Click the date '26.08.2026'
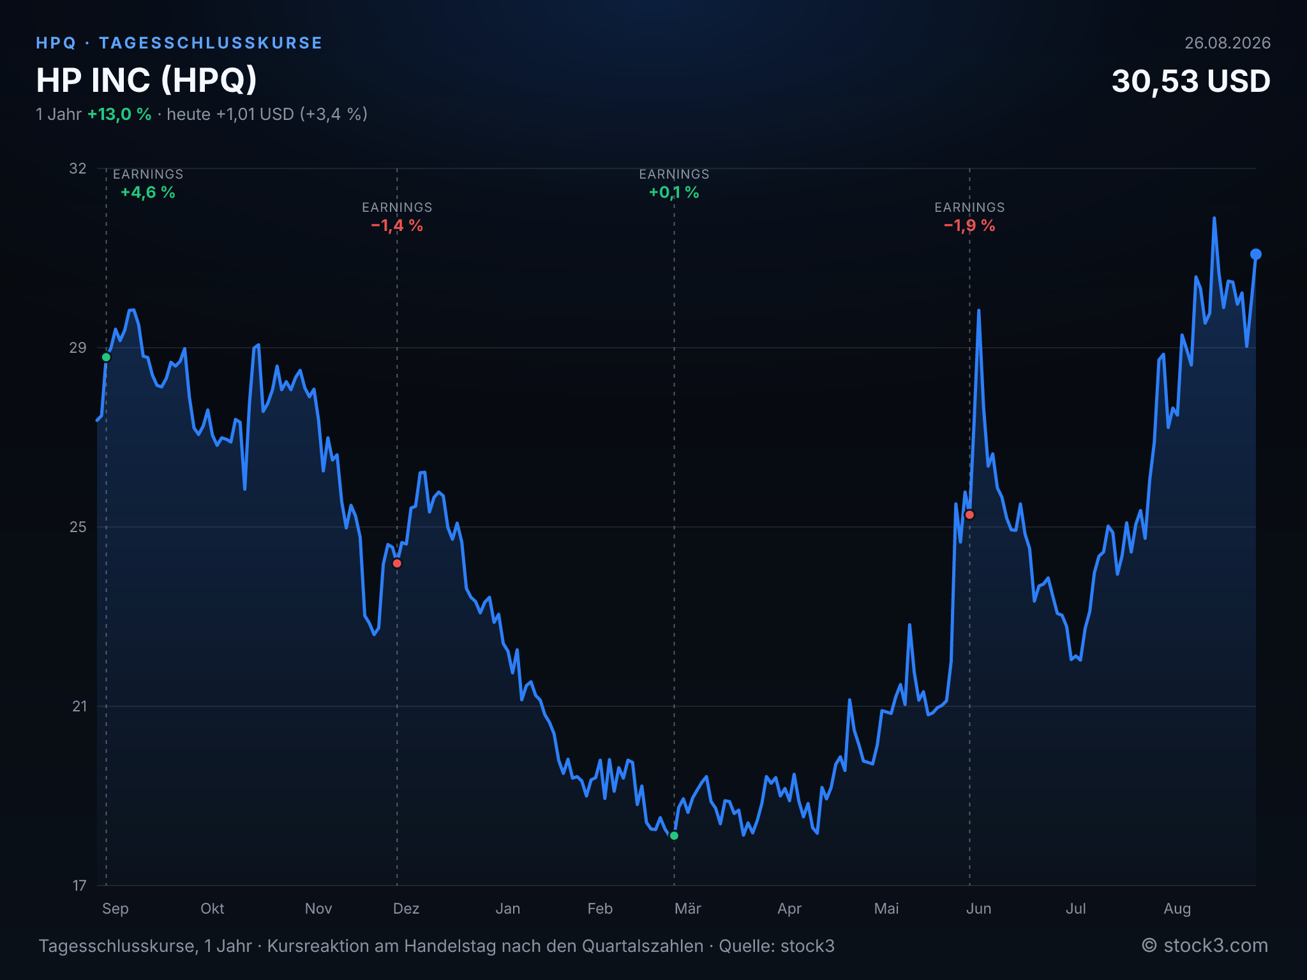This screenshot has width=1307, height=980. (1228, 43)
